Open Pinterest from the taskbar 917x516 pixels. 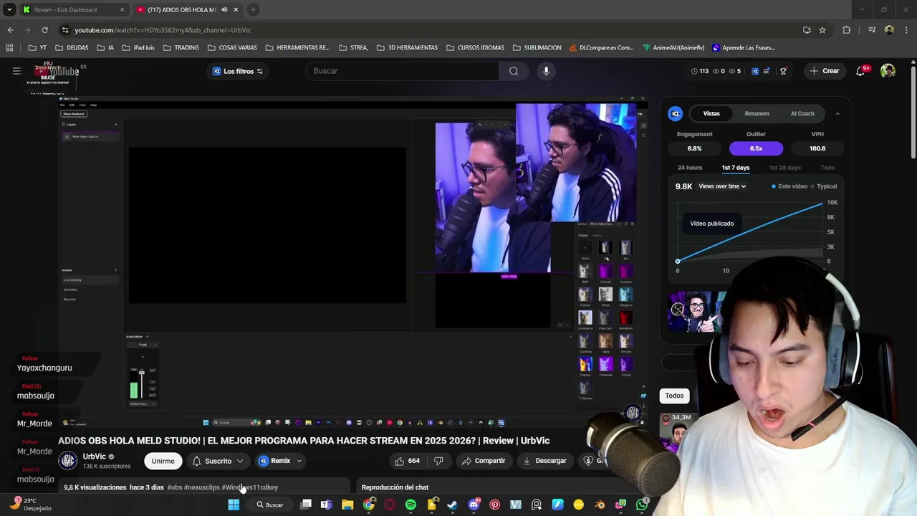pyautogui.click(x=494, y=505)
